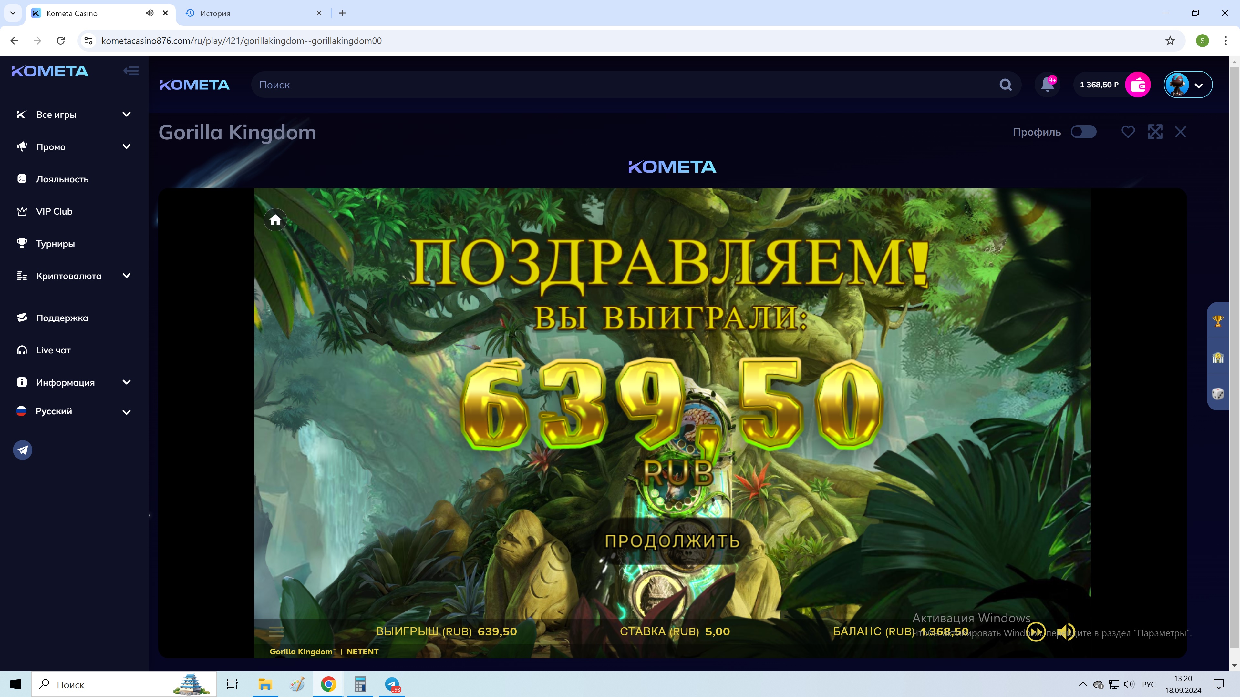Open the Telegram channel icon in the sidebar
Viewport: 1240px width, 697px height.
[x=22, y=450]
